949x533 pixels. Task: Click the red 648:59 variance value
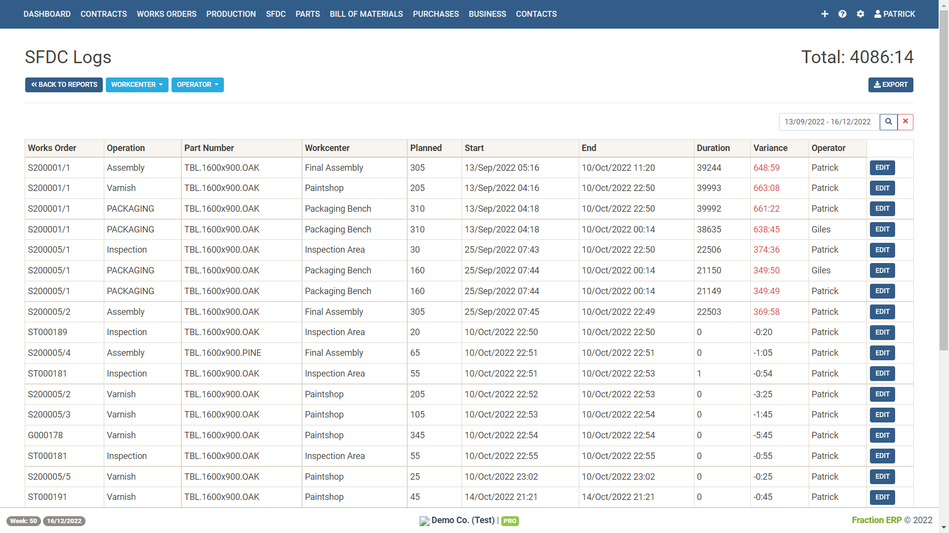tap(766, 168)
